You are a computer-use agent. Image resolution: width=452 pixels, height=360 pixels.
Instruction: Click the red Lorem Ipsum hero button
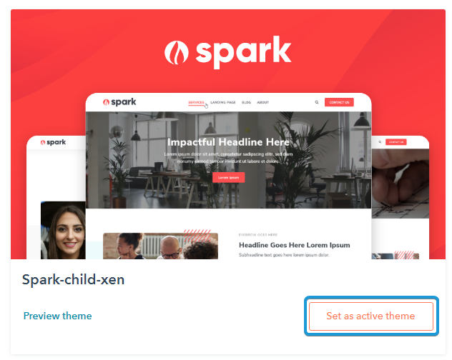coord(229,177)
